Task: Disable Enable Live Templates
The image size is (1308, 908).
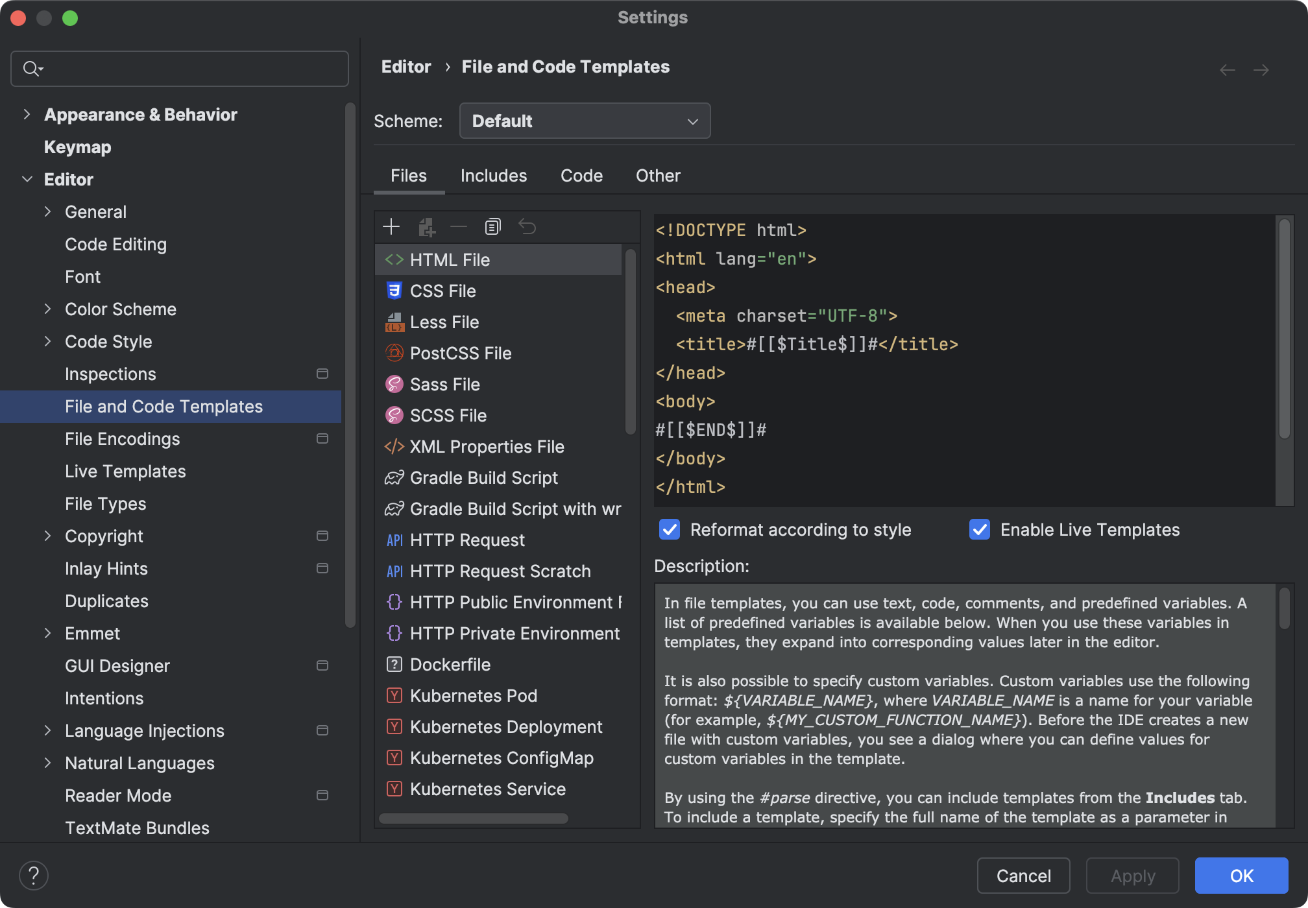Action: coord(980,529)
